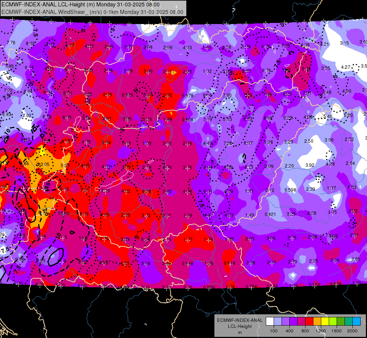Click the "1200" legend scale label

[321, 331]
